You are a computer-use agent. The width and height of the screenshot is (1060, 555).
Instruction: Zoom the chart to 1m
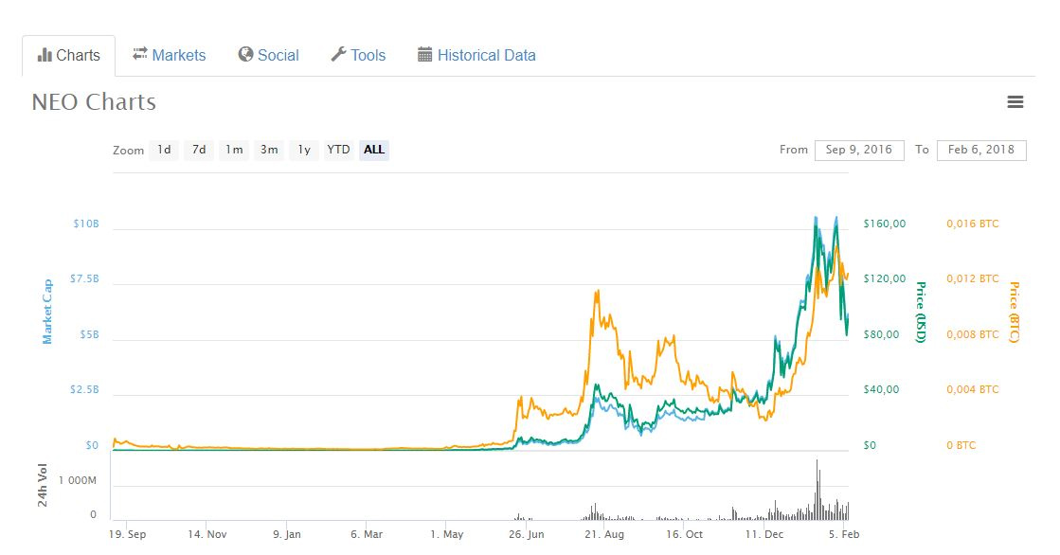tap(233, 150)
